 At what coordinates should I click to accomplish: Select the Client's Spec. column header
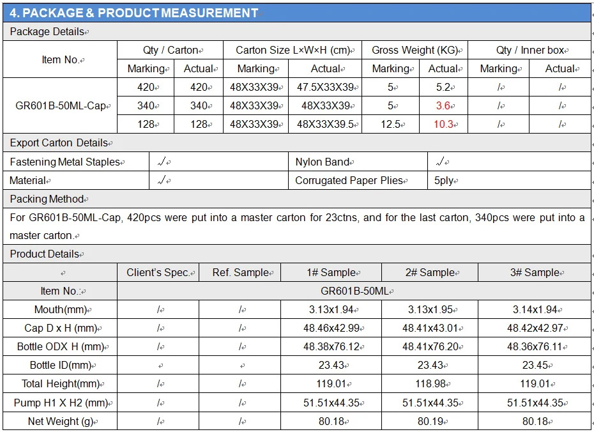158,273
